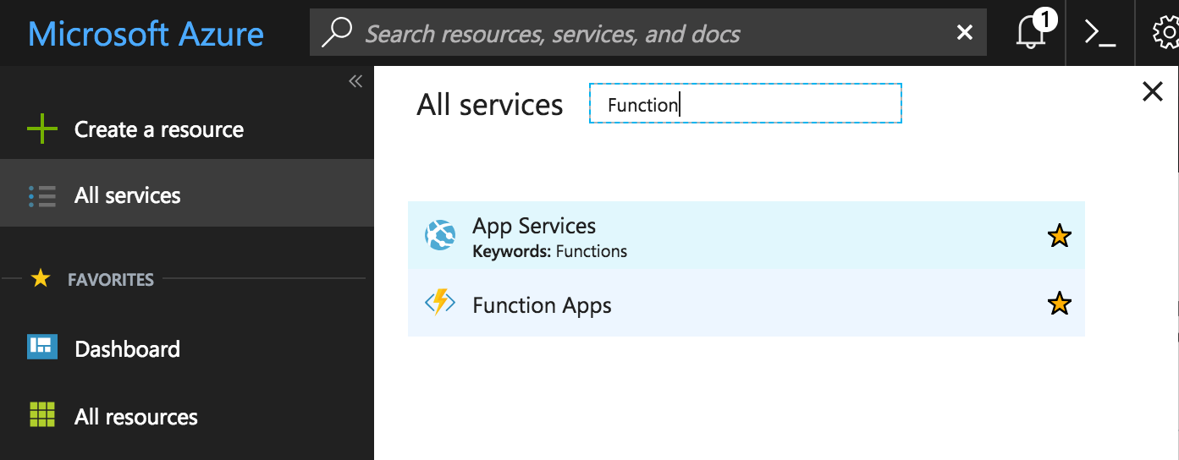Clear the top search box with X
The width and height of the screenshot is (1179, 460).
(x=964, y=33)
